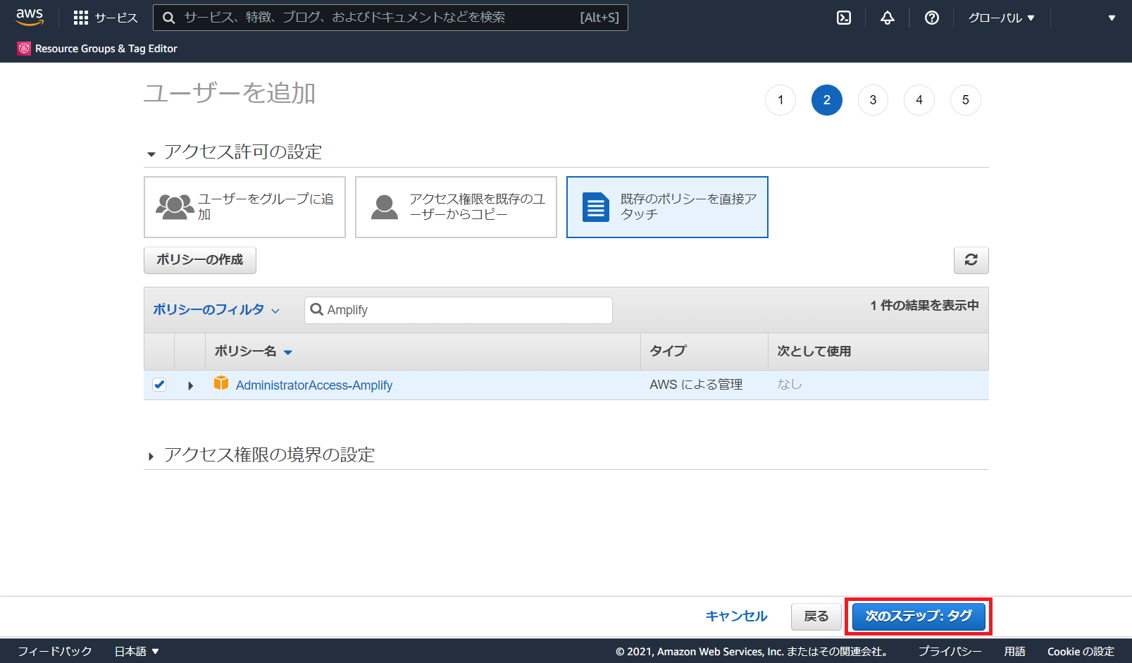
Task: Uncheck the AdministratorAccess-Amplify policy checkbox
Action: point(159,385)
